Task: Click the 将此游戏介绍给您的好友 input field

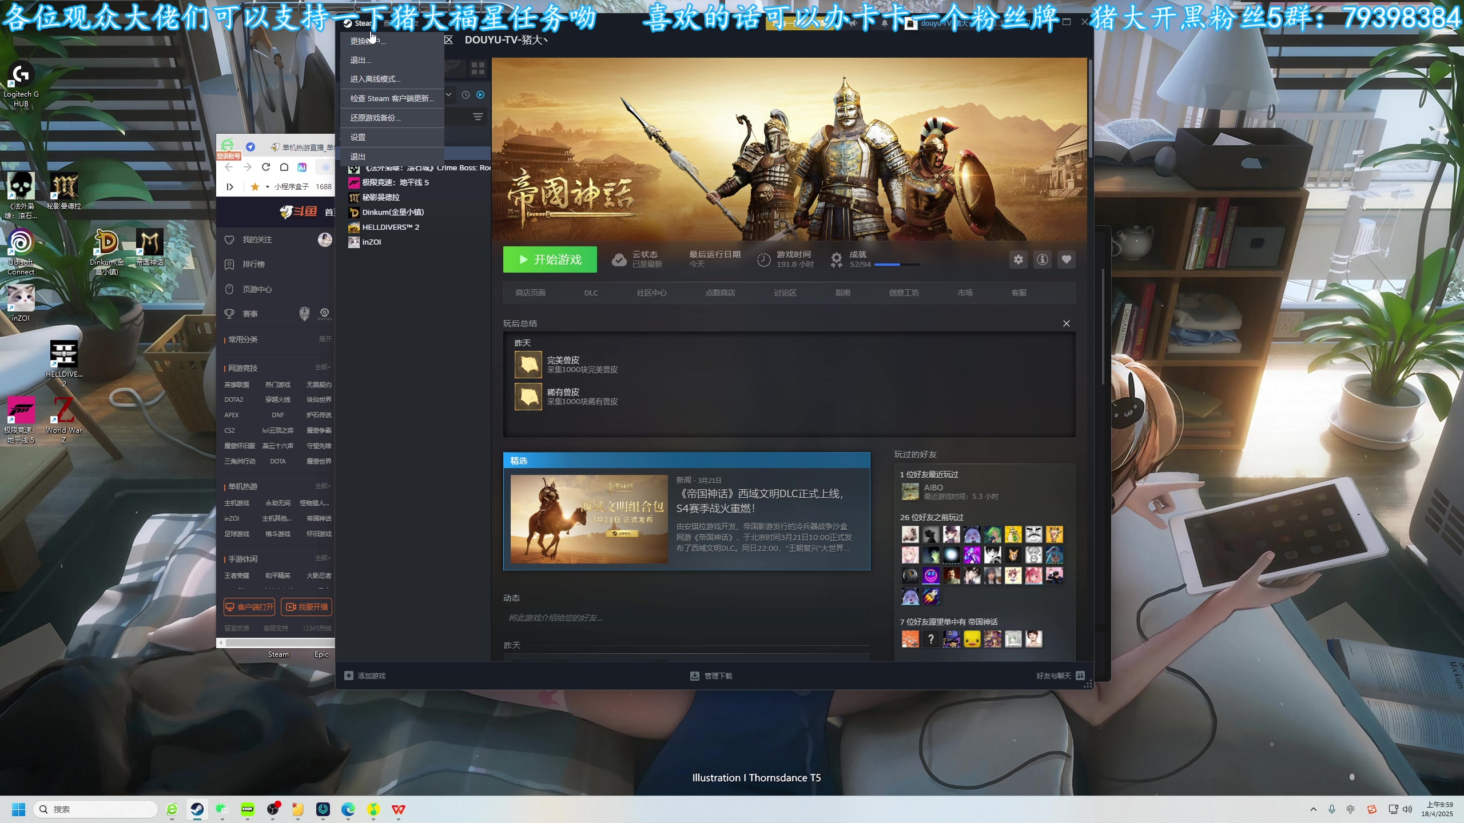Action: coord(686,618)
